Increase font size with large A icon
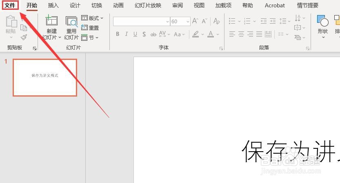 point(195,21)
